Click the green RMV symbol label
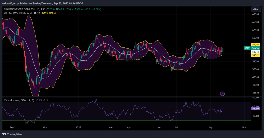 pyautogui.click(x=247, y=48)
